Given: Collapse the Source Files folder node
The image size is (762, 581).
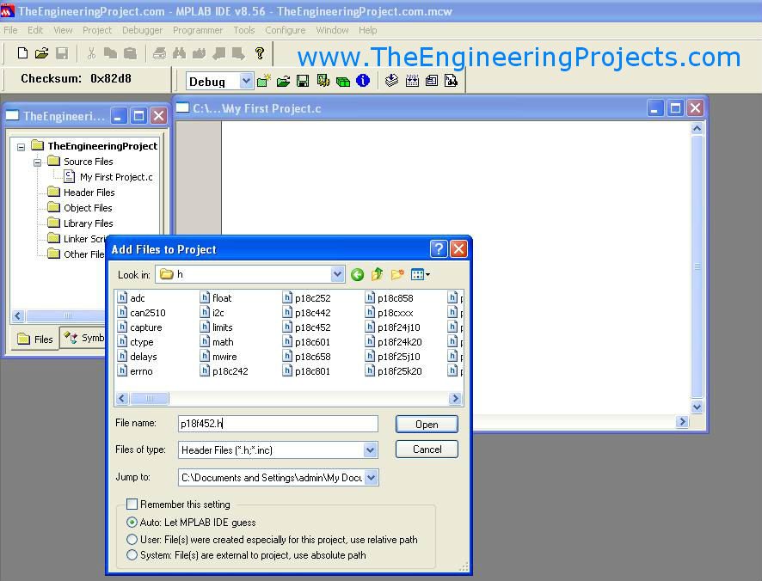Looking at the screenshot, I should tap(38, 162).
